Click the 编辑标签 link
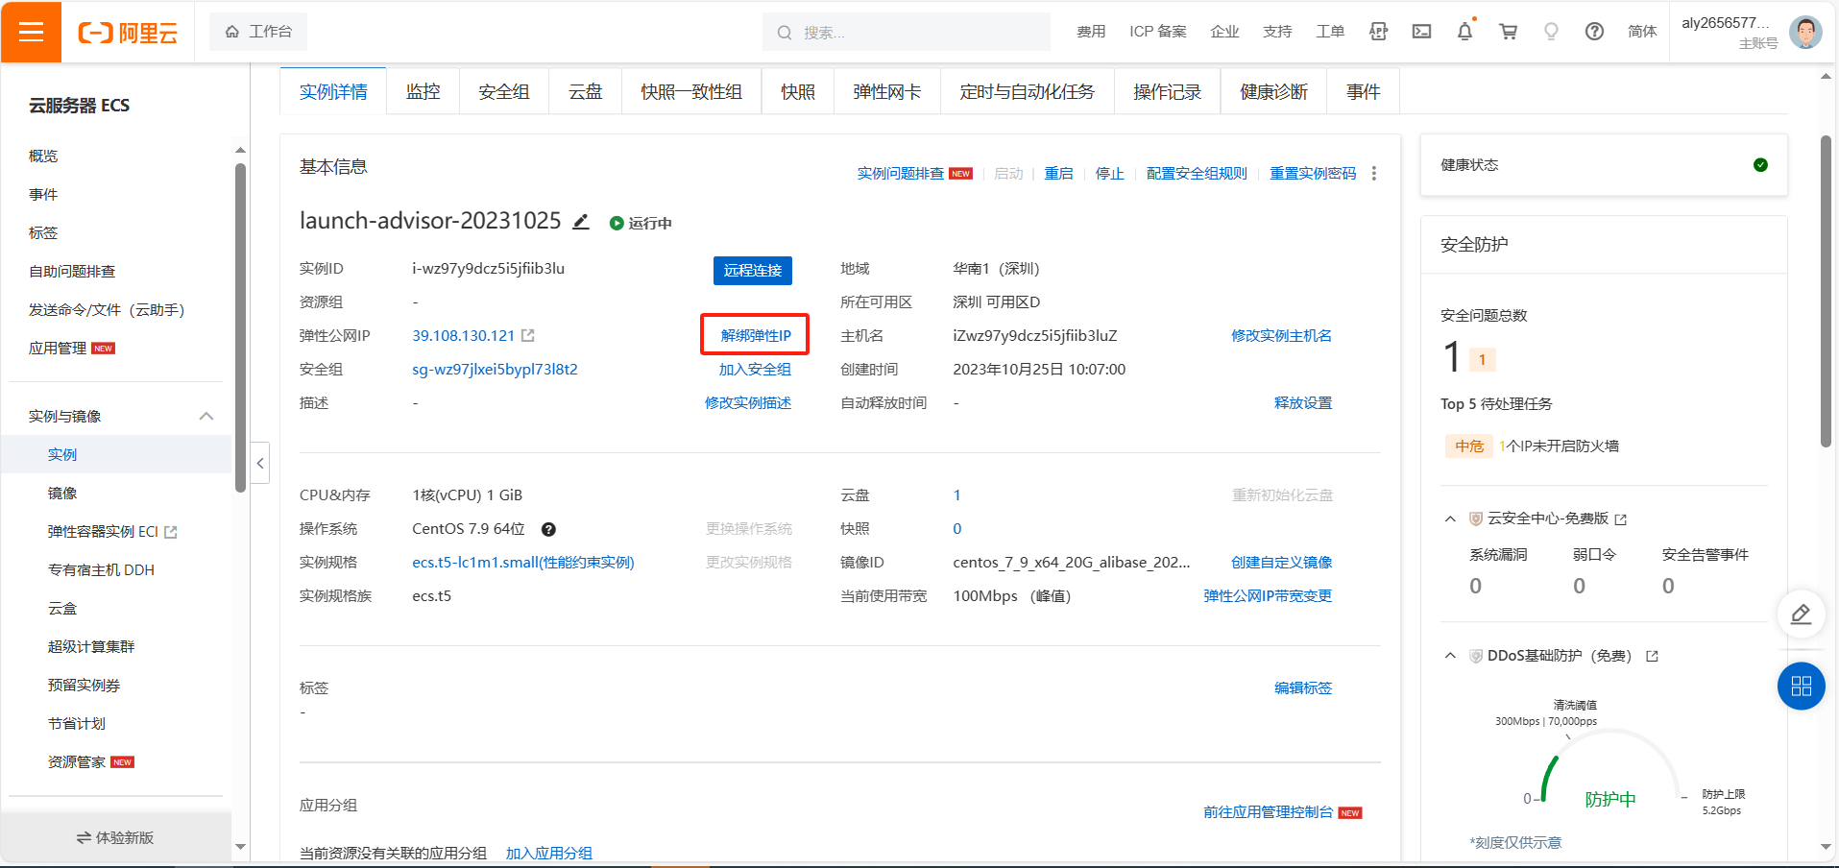Screen dimensions: 1839x868 pyautogui.click(x=1303, y=688)
